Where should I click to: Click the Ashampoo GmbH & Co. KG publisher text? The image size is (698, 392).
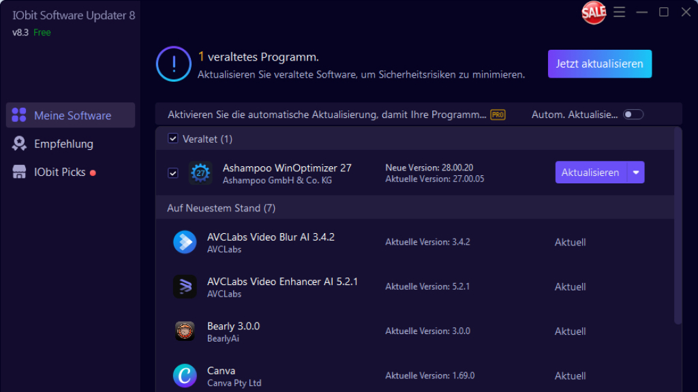pos(277,181)
